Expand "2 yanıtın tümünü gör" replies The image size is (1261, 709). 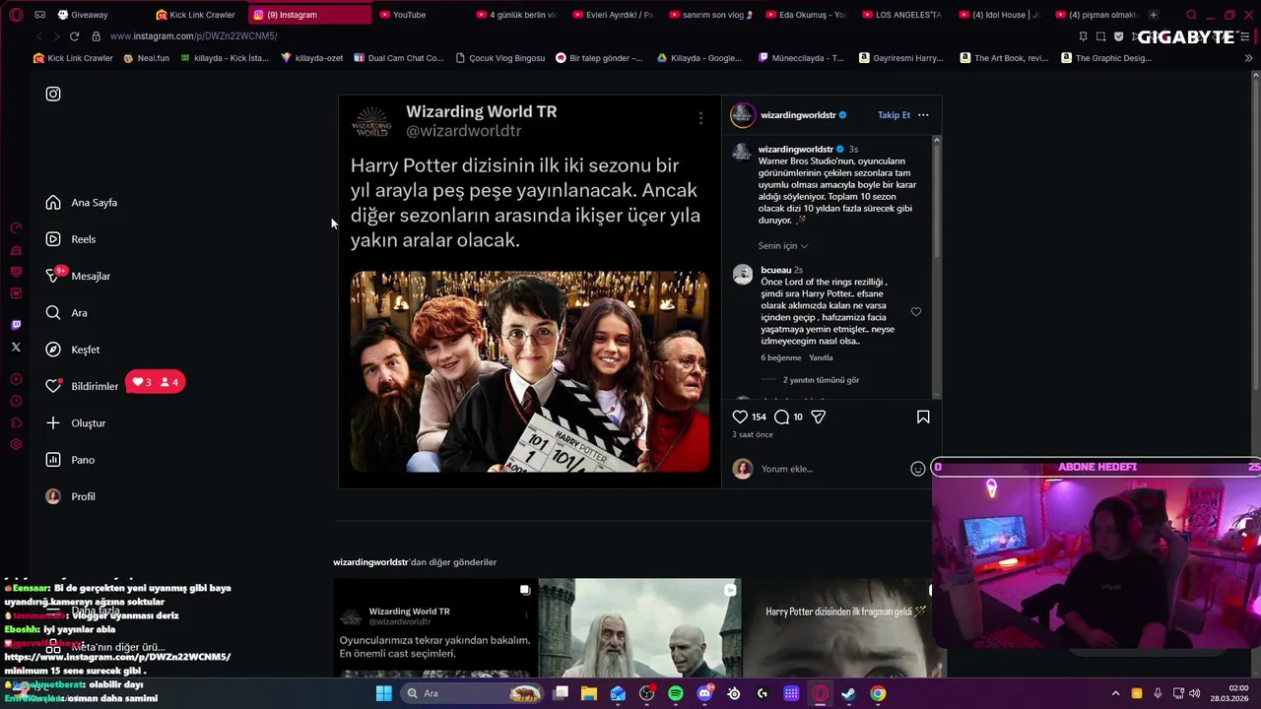point(821,380)
